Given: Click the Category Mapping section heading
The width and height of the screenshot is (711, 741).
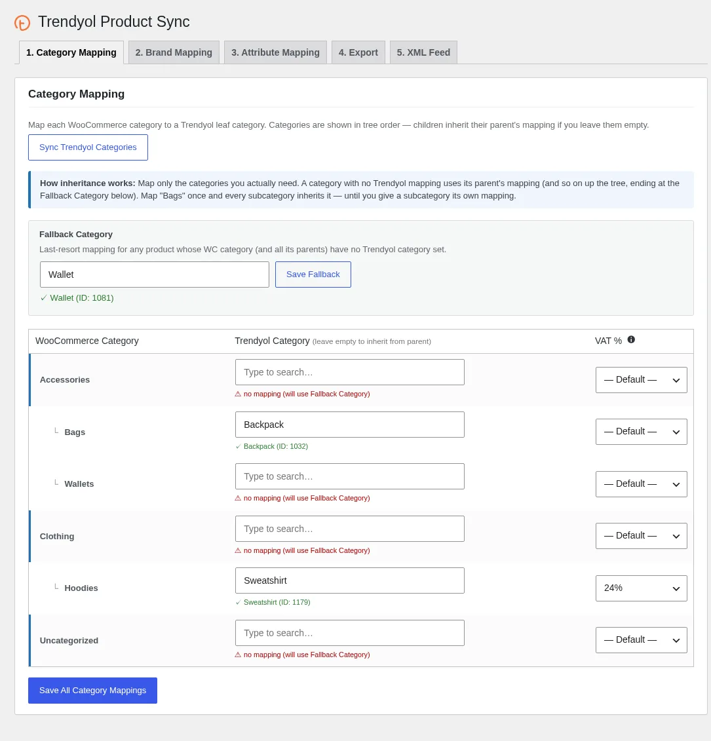Looking at the screenshot, I should (76, 94).
